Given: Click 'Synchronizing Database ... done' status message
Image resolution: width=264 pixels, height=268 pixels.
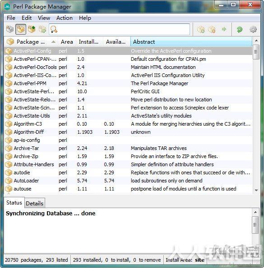Looking at the screenshot, I should [x=51, y=213].
